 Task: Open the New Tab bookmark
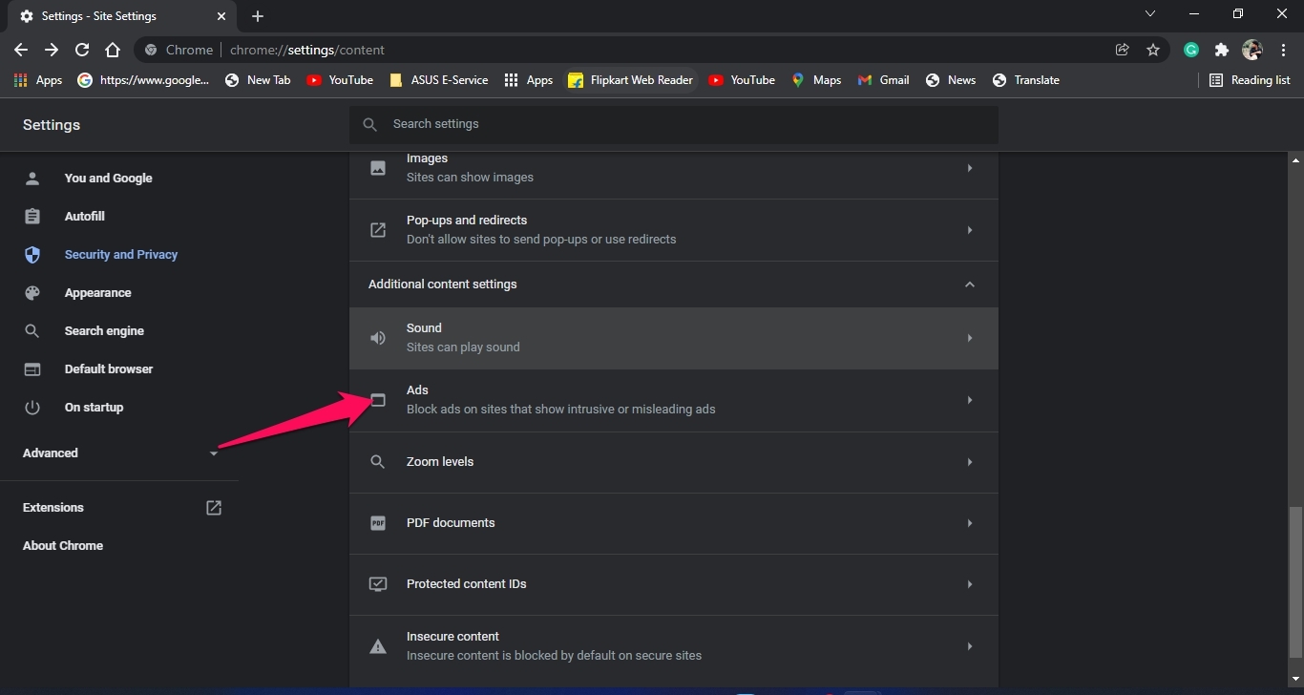tap(258, 80)
